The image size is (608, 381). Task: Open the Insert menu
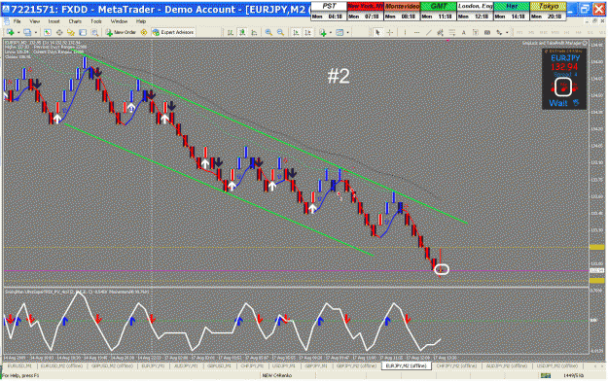[x=54, y=21]
